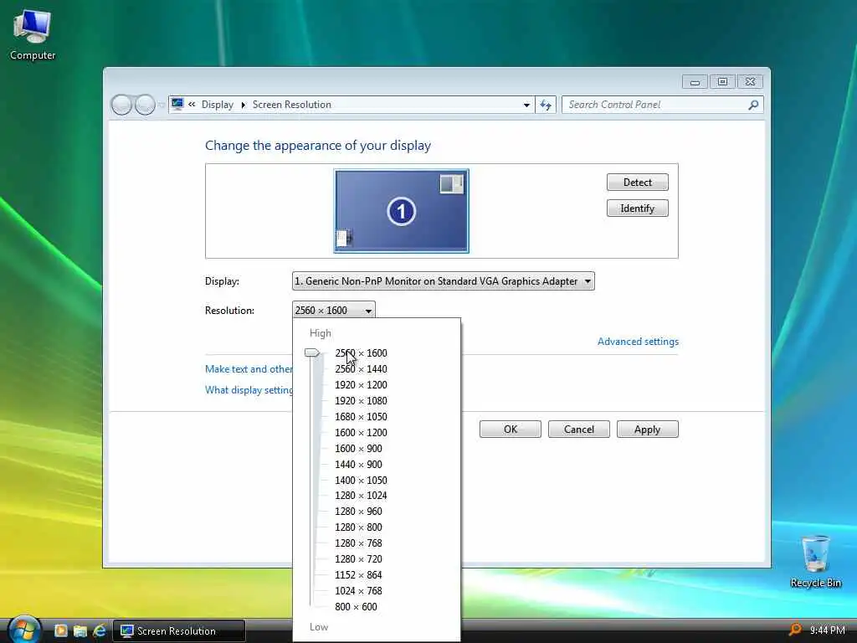Open the Computer desktop icon
The height and width of the screenshot is (643, 857).
(x=33, y=35)
